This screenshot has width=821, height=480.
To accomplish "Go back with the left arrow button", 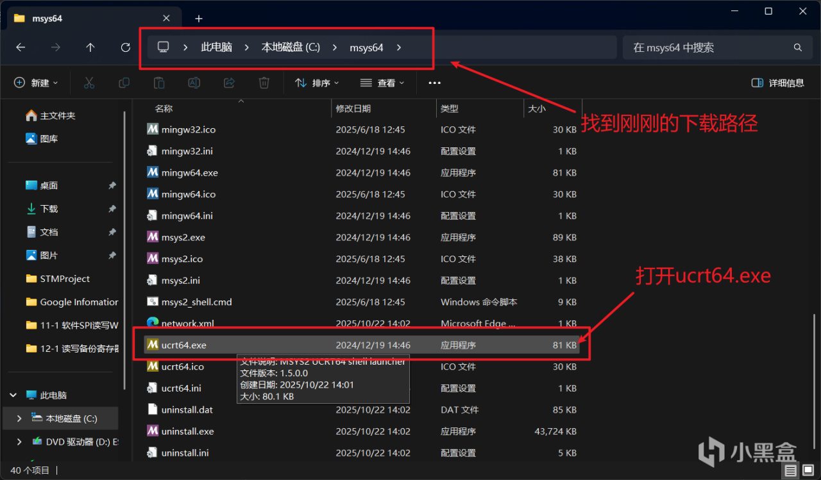I will [21, 47].
